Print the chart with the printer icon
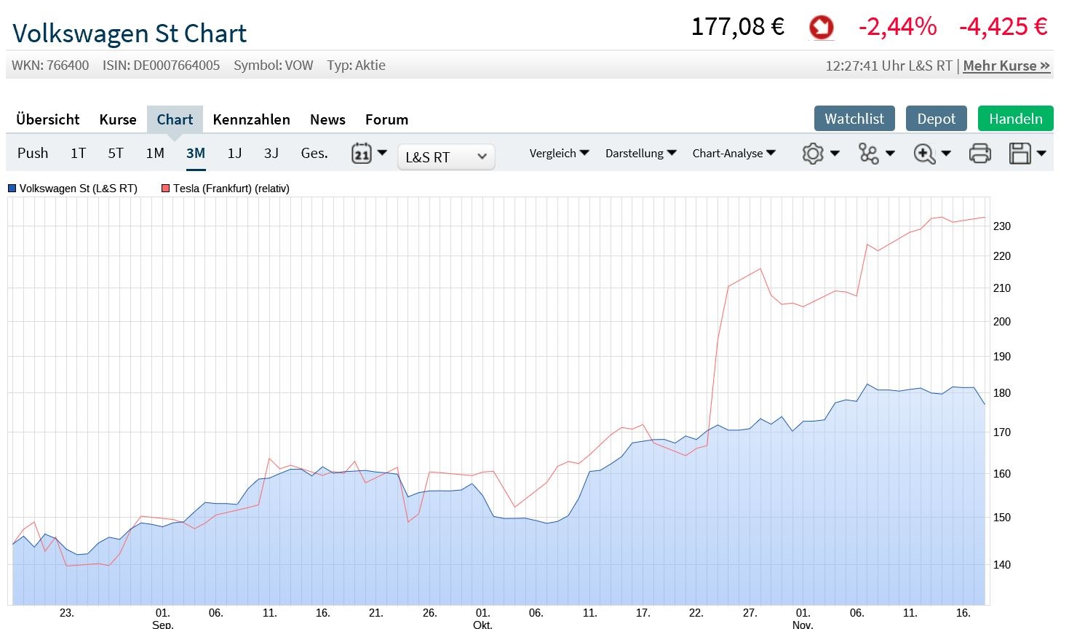 tap(980, 154)
